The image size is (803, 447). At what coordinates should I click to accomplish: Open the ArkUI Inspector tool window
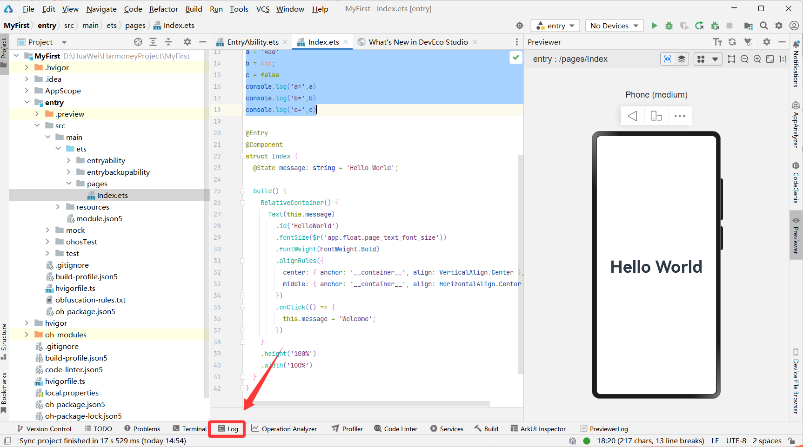(538, 429)
